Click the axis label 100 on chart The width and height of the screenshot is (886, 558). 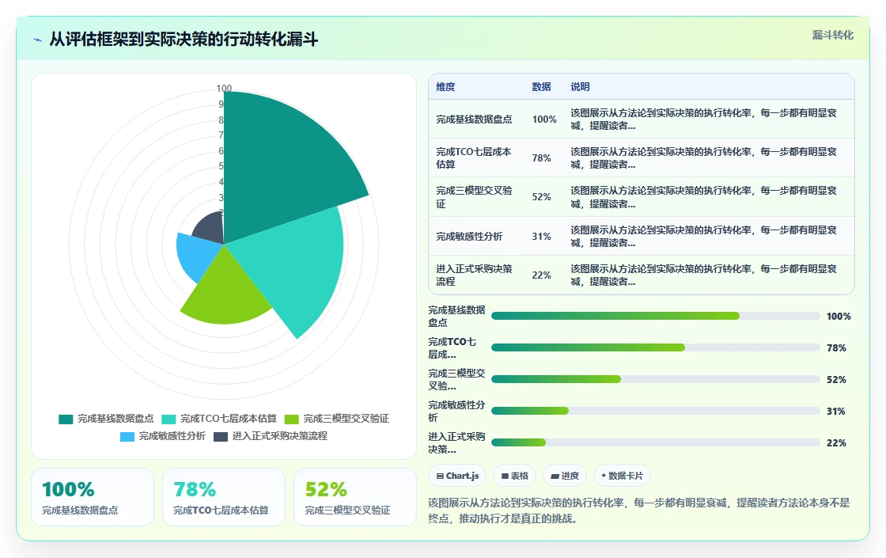click(x=224, y=88)
